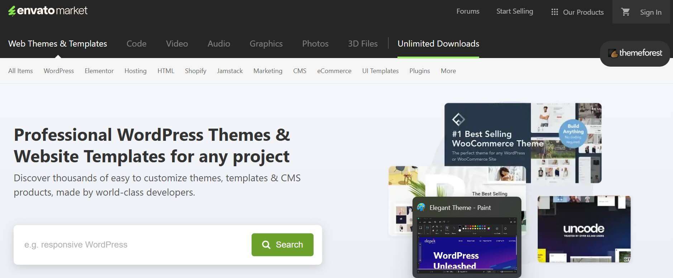This screenshot has width=673, height=278.
Task: Open the Forums link
Action: 468,11
